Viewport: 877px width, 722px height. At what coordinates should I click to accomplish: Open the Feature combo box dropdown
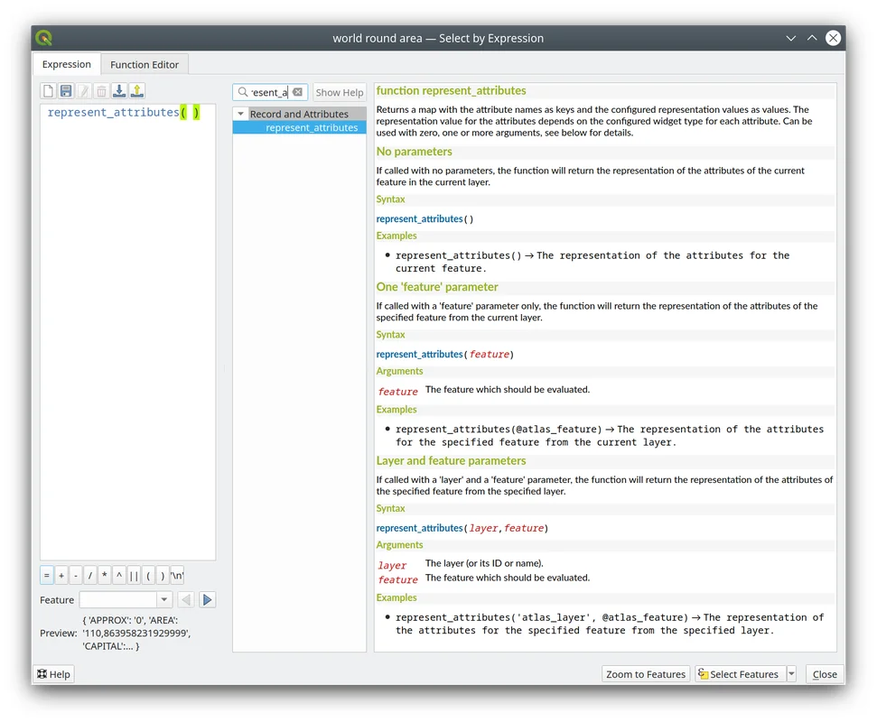point(164,600)
